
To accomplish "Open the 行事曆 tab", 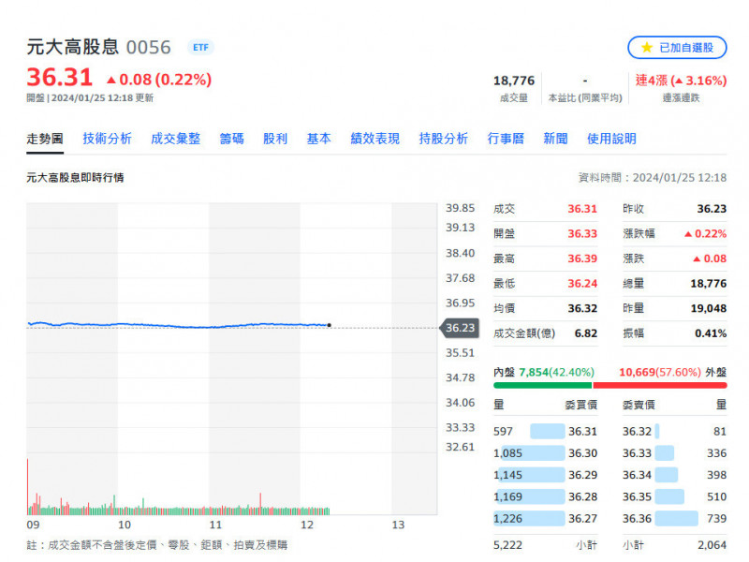I will point(506,139).
